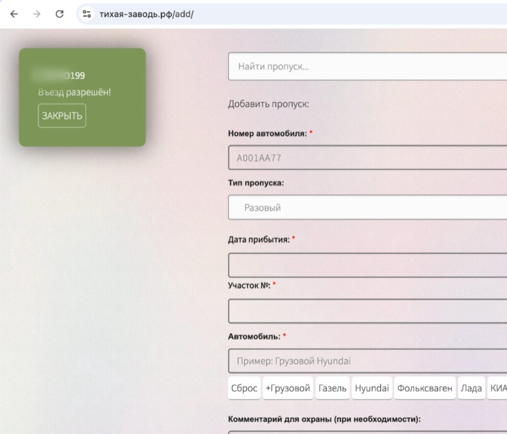The width and height of the screenshot is (507, 434).
Task: Choose the Фольксваген preset button
Action: pos(425,388)
